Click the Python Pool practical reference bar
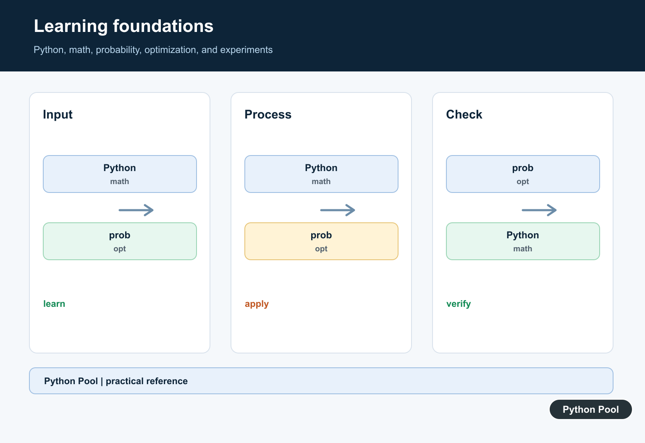645x443 pixels. pyautogui.click(x=321, y=381)
